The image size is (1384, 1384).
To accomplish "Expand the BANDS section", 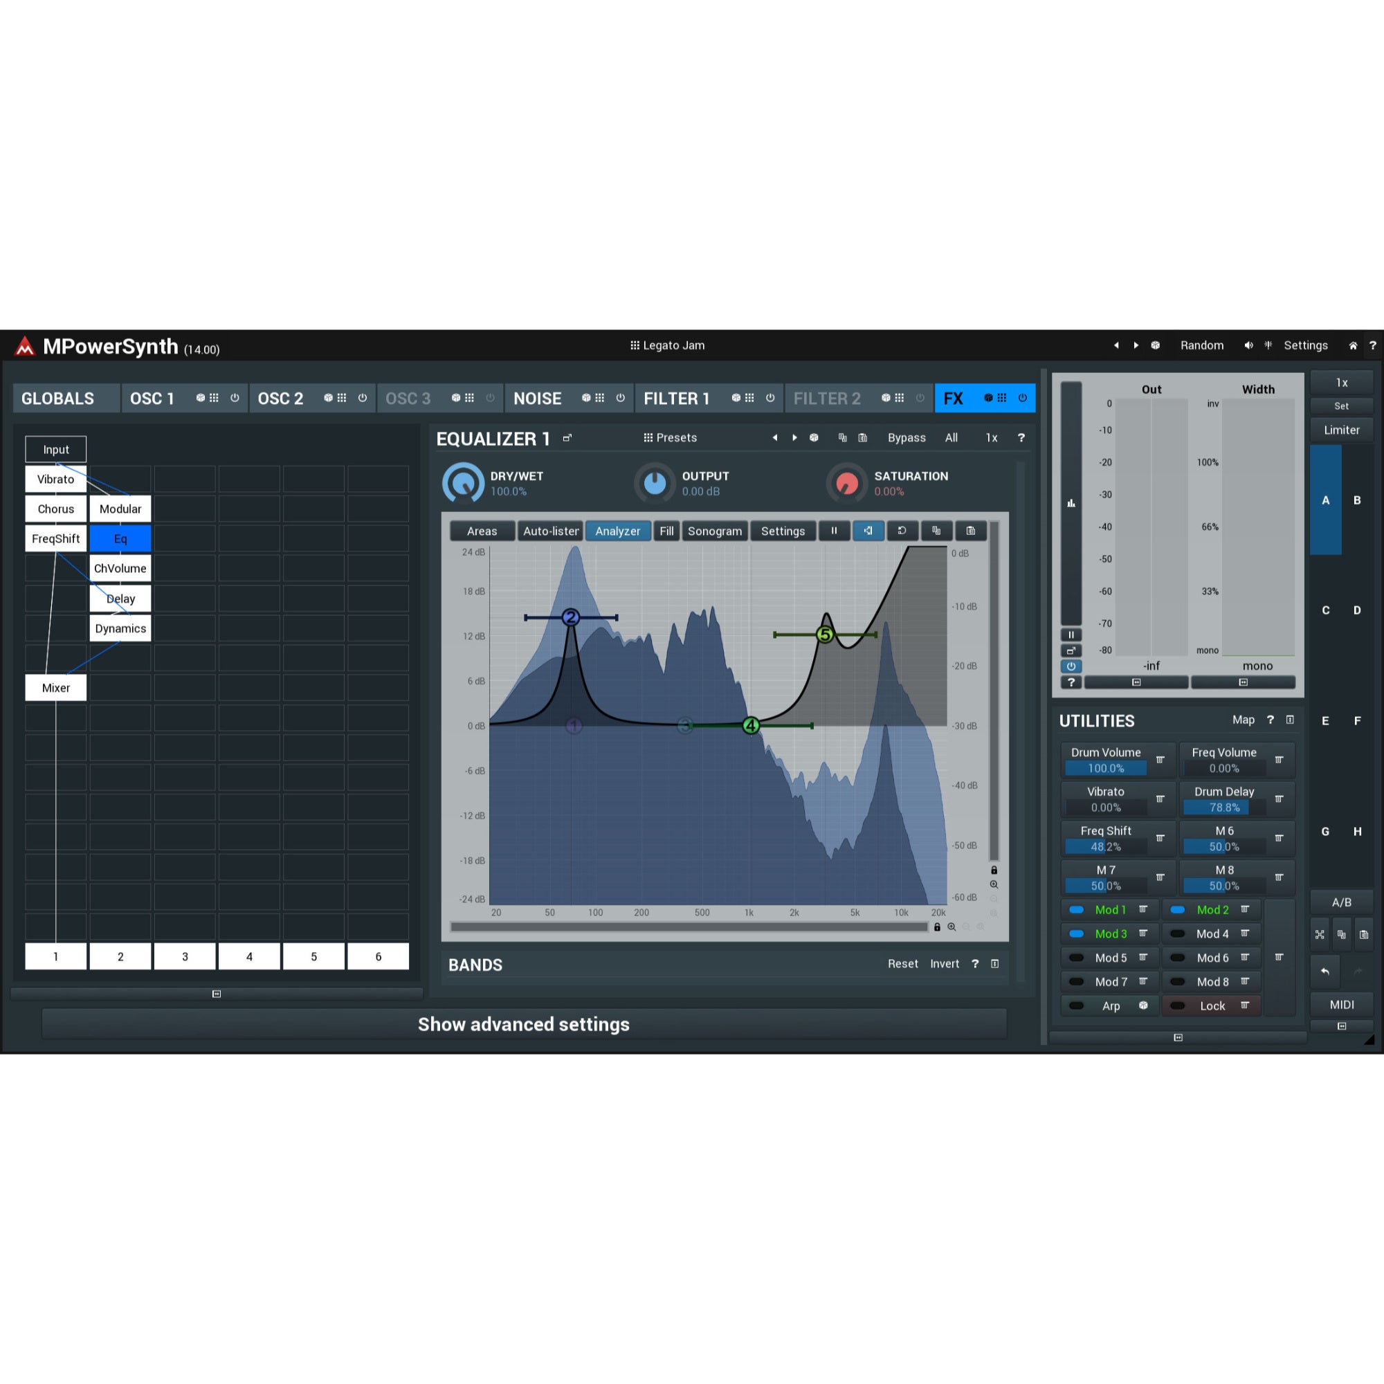I will (x=995, y=964).
